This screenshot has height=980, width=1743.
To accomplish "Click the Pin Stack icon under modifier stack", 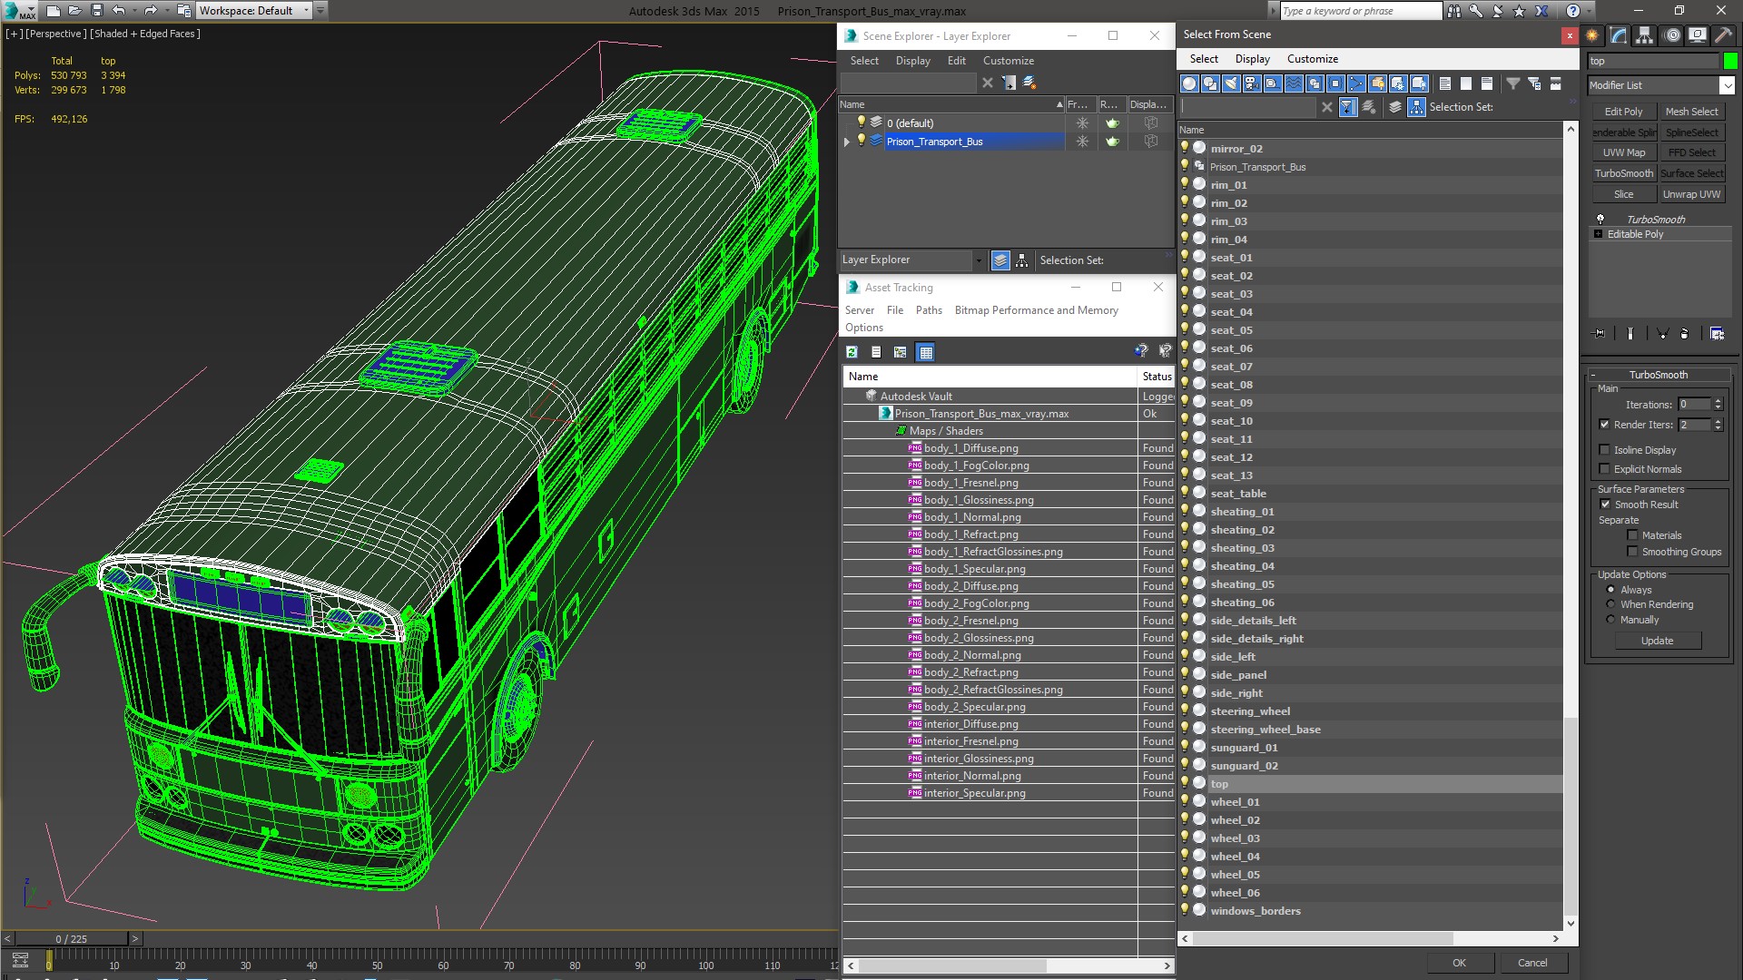I will tap(1600, 334).
